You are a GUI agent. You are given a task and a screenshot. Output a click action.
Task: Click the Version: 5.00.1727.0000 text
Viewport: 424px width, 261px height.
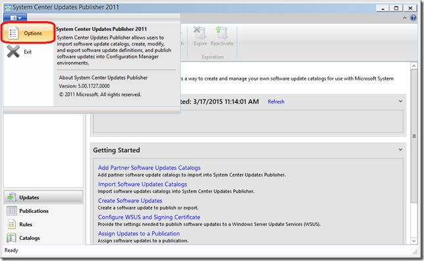click(x=84, y=86)
